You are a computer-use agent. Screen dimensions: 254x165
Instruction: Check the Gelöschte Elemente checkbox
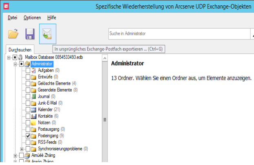[28, 84]
